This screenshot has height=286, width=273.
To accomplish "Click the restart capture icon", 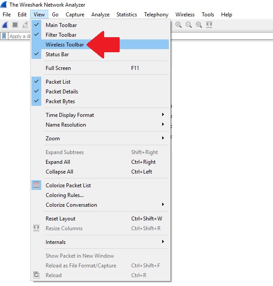I will [25, 25].
